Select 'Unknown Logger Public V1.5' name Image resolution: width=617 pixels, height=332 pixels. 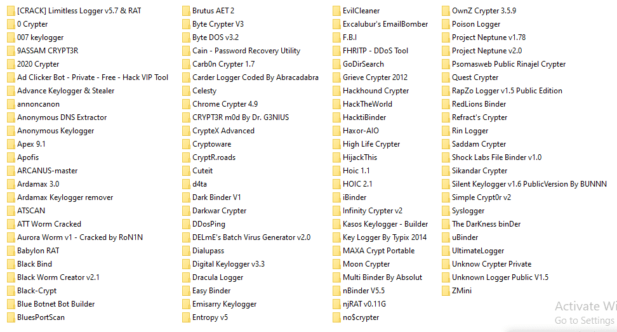500,277
